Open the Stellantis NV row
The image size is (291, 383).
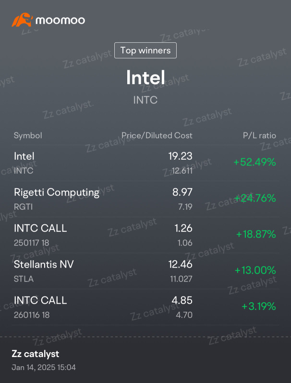[145, 271]
